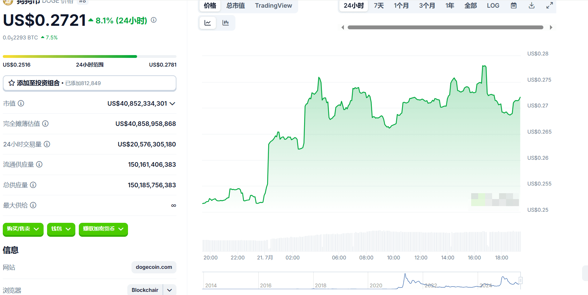The width and height of the screenshot is (588, 295).
Task: Open dogecoin.com website link
Action: click(x=154, y=267)
